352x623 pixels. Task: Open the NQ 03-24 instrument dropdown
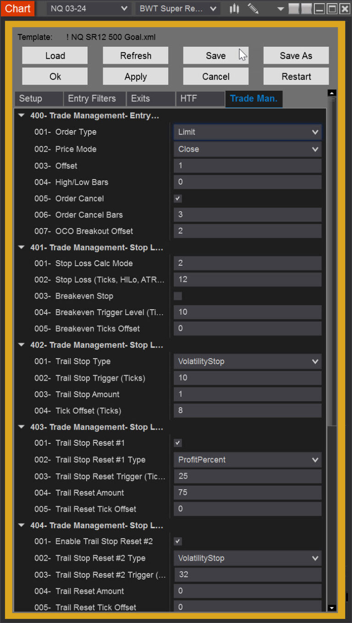tap(89, 9)
